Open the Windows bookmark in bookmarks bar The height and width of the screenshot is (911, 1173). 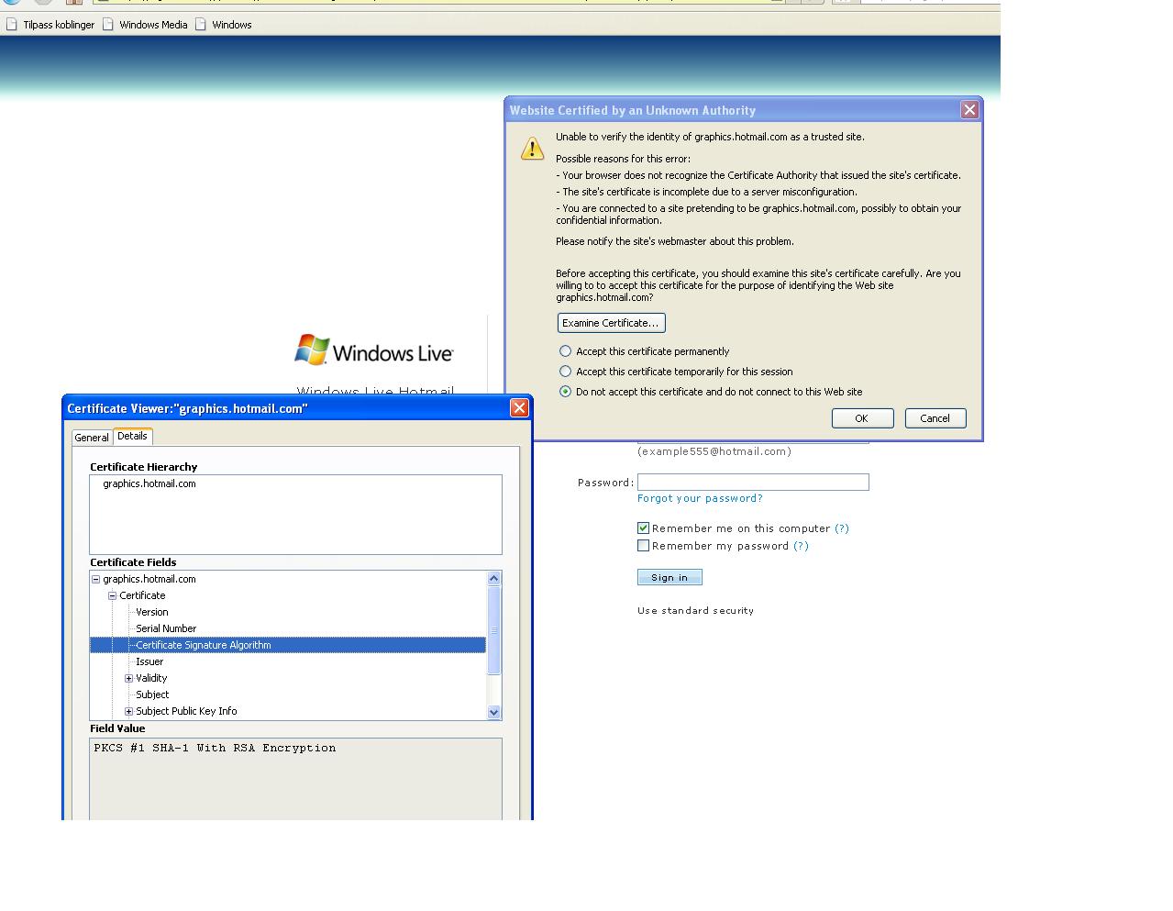223,25
